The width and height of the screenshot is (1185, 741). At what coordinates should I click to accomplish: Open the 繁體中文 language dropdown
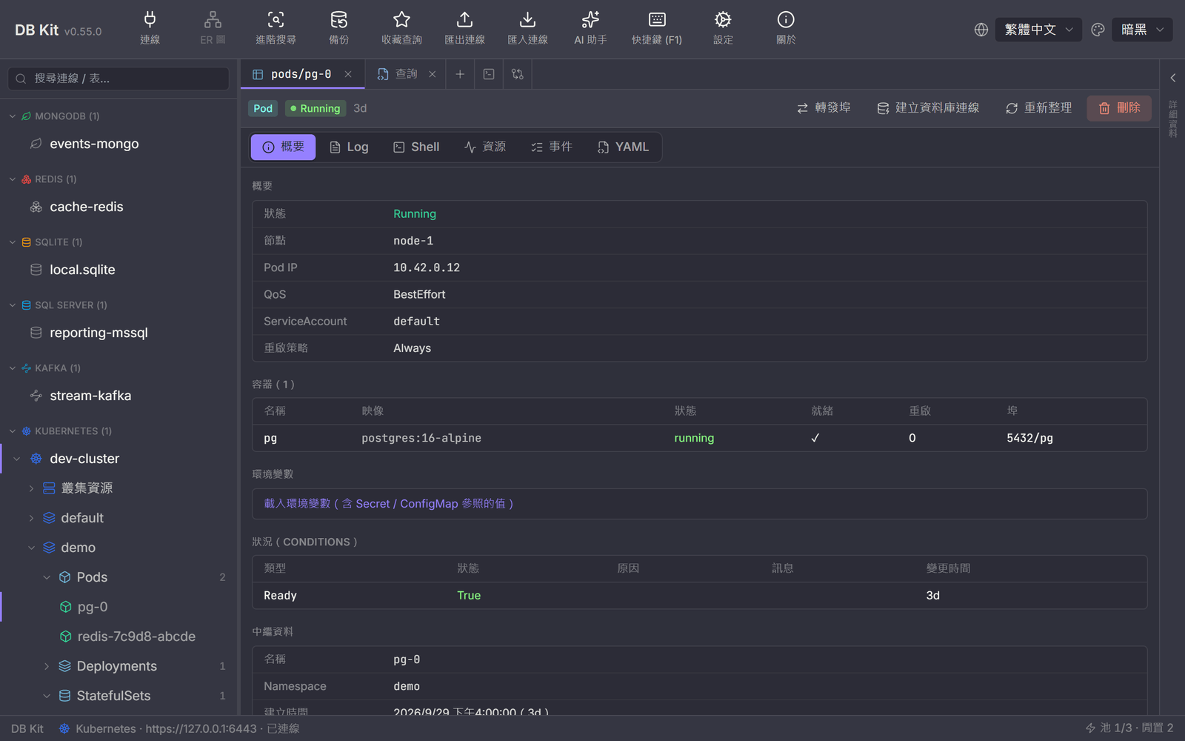pos(1038,30)
